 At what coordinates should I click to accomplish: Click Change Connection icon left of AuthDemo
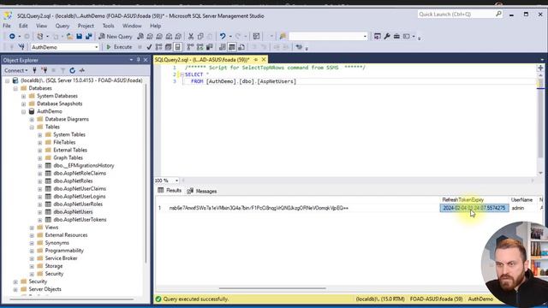point(21,47)
